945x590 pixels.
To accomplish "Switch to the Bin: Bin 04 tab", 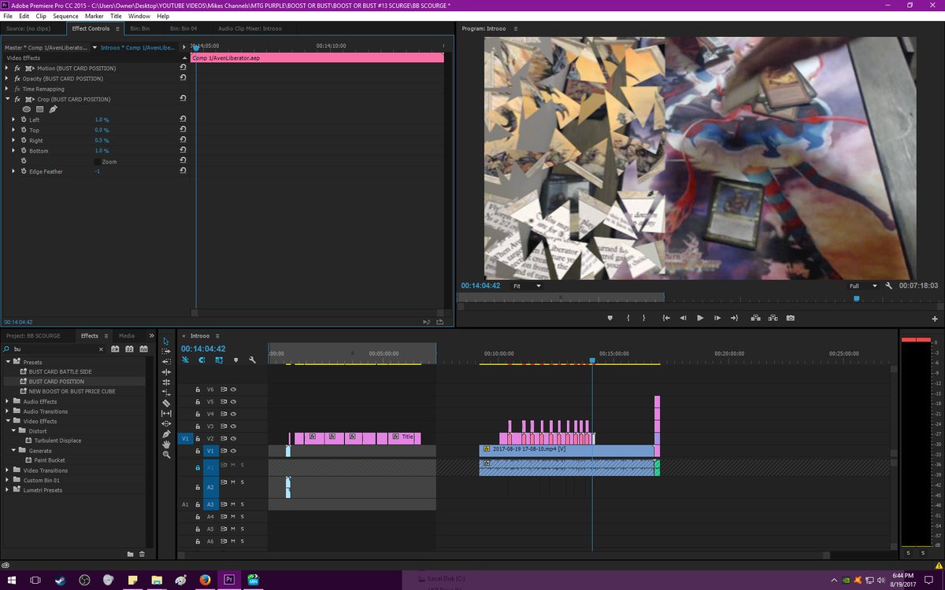I will coord(183,28).
